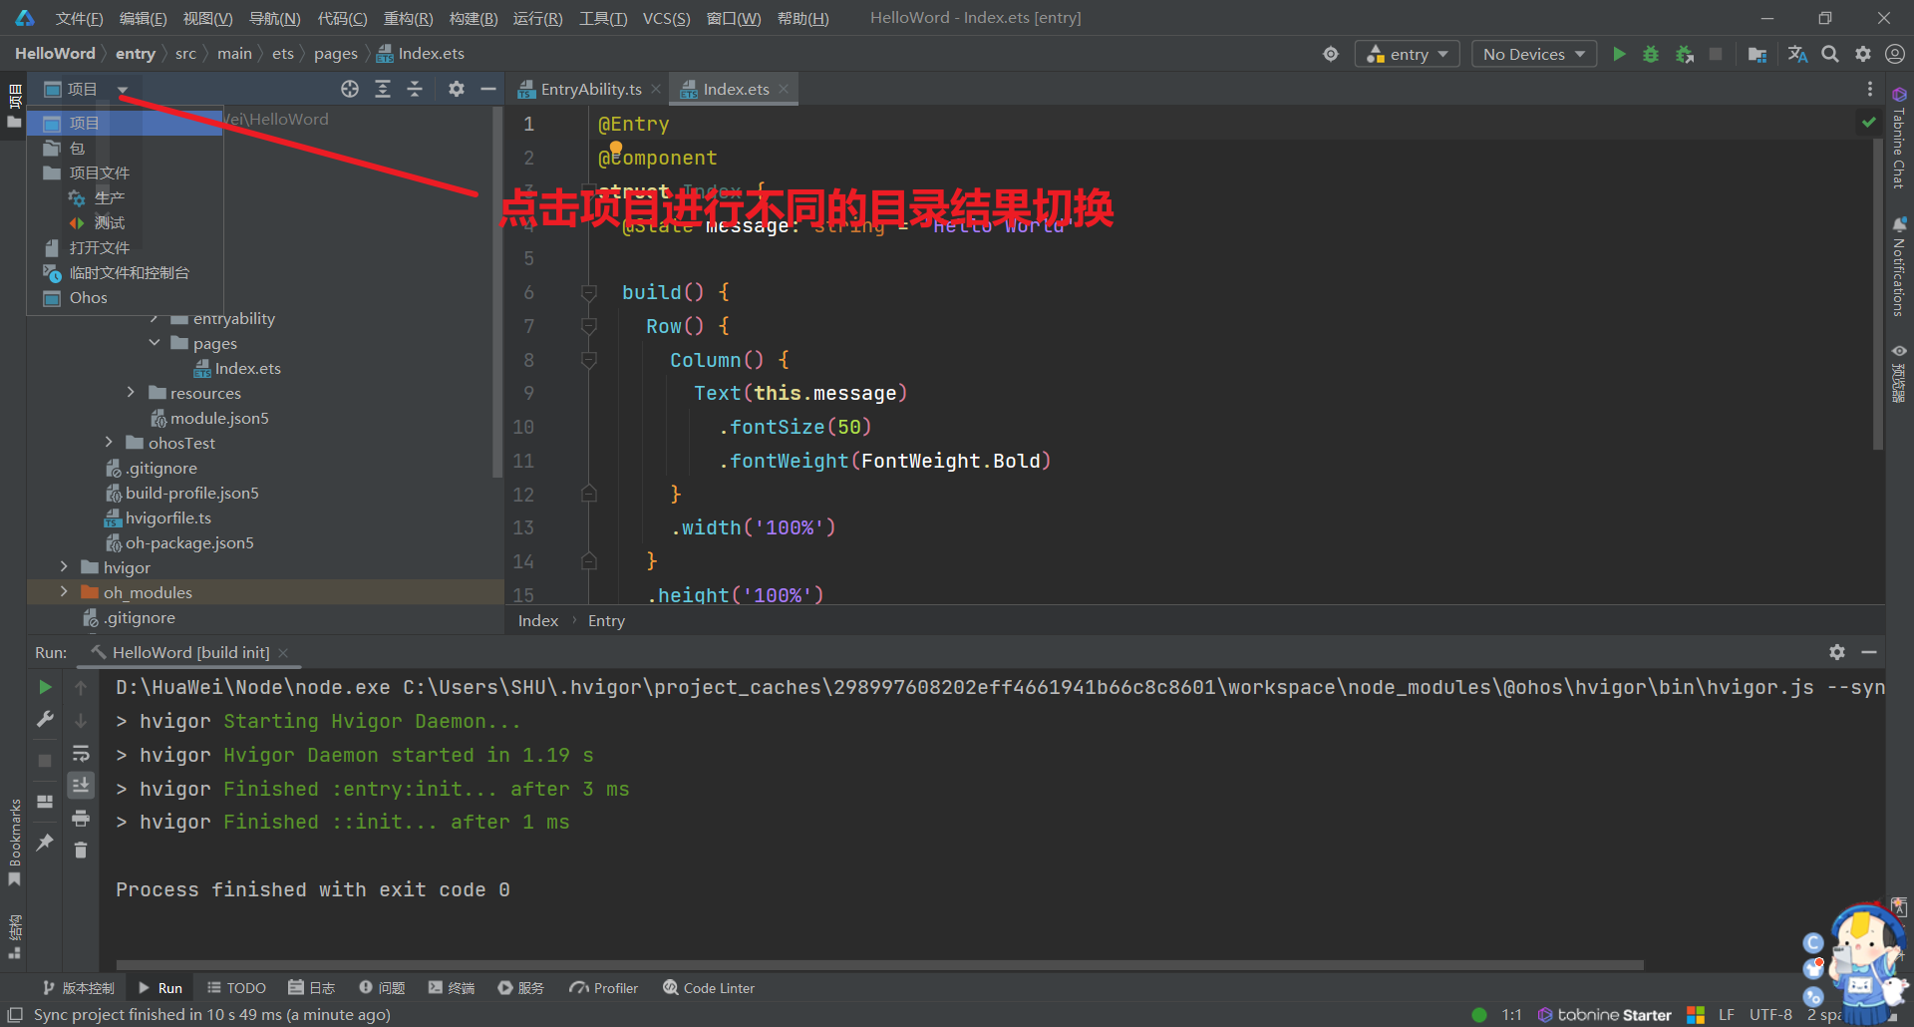
Task: Open the search everywhere magnifier
Action: 1830,54
